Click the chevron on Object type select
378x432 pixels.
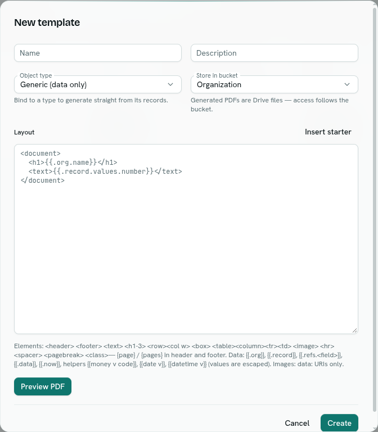(x=170, y=84)
